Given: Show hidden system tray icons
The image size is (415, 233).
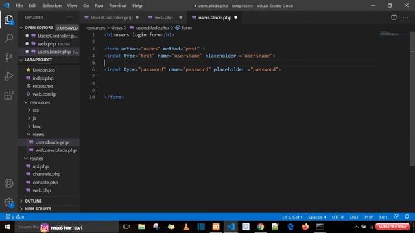Looking at the screenshot, I should [357, 227].
